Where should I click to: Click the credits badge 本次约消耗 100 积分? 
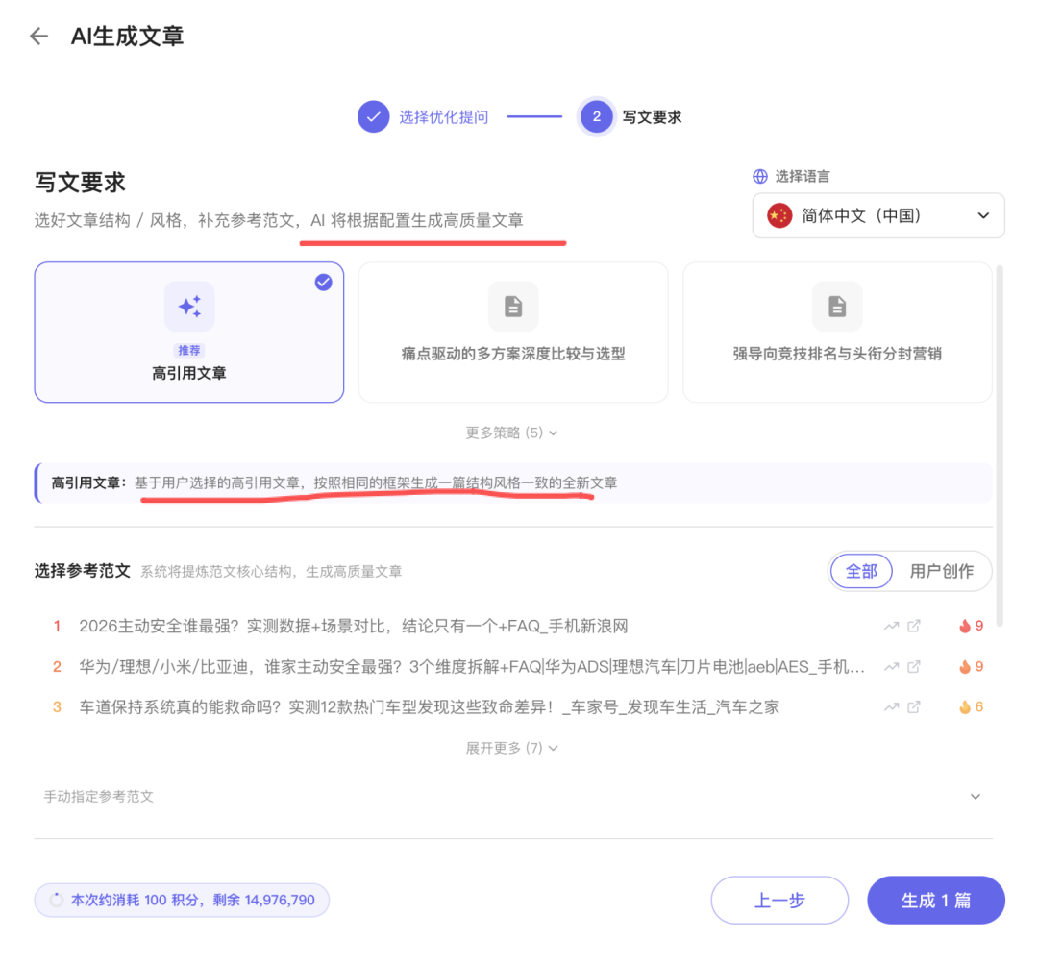(182, 901)
